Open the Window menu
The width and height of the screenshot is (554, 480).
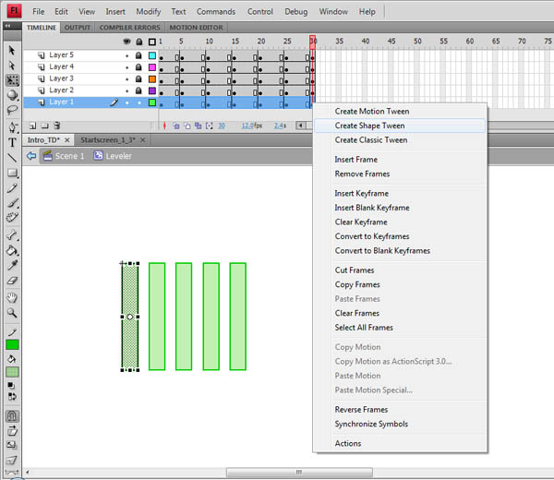333,12
